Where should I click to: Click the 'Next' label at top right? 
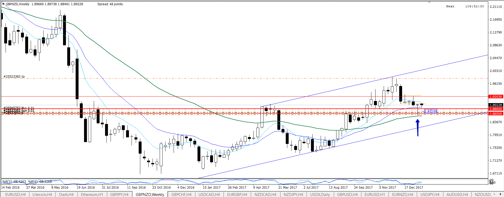point(450,6)
